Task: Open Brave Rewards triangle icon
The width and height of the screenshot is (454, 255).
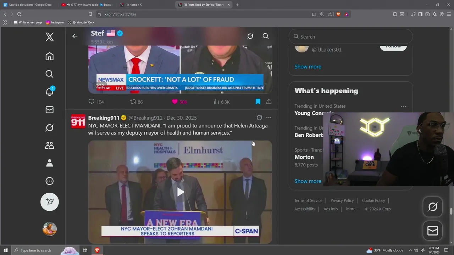Action: tap(346, 14)
